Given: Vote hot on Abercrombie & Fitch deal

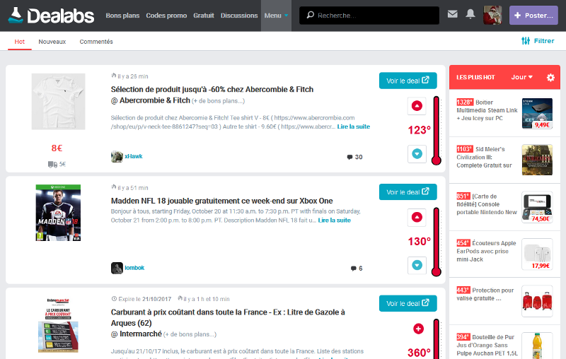Looking at the screenshot, I should click(x=417, y=106).
